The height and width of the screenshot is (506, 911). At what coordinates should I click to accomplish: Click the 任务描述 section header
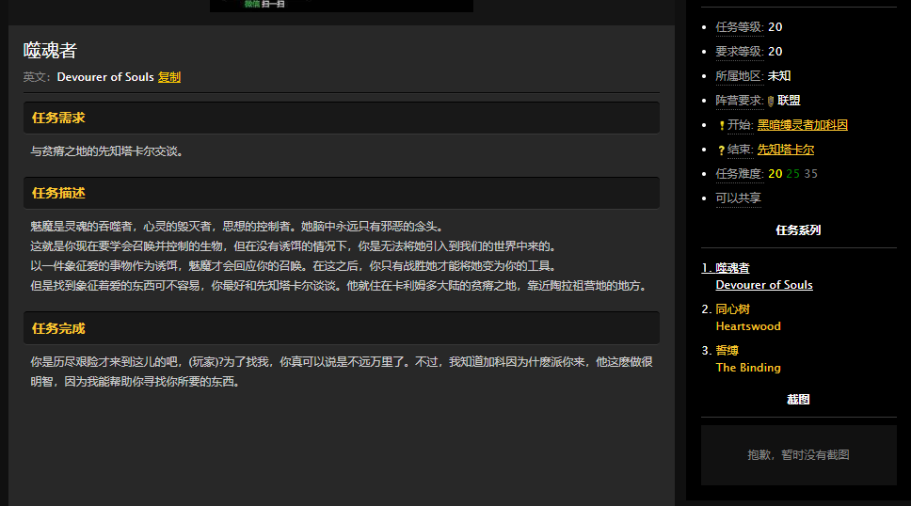point(341,193)
